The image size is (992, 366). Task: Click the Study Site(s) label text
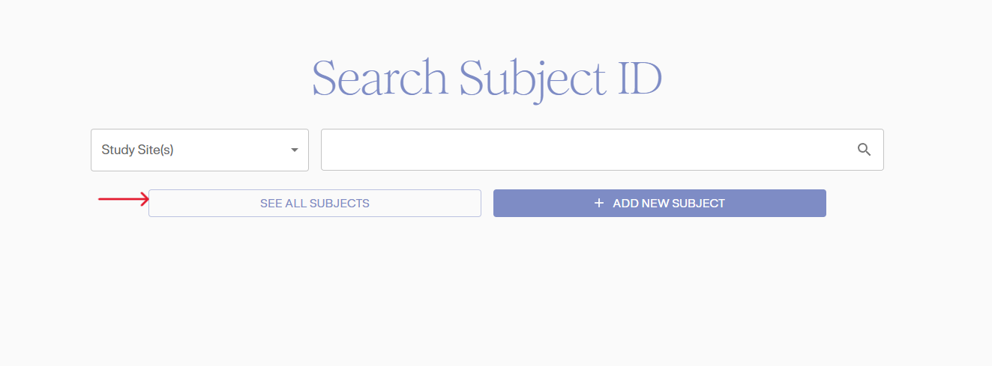click(138, 150)
